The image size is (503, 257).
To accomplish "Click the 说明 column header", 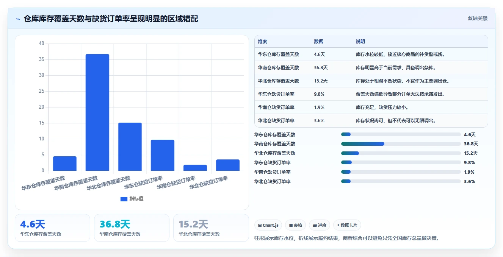I will 360,42.
